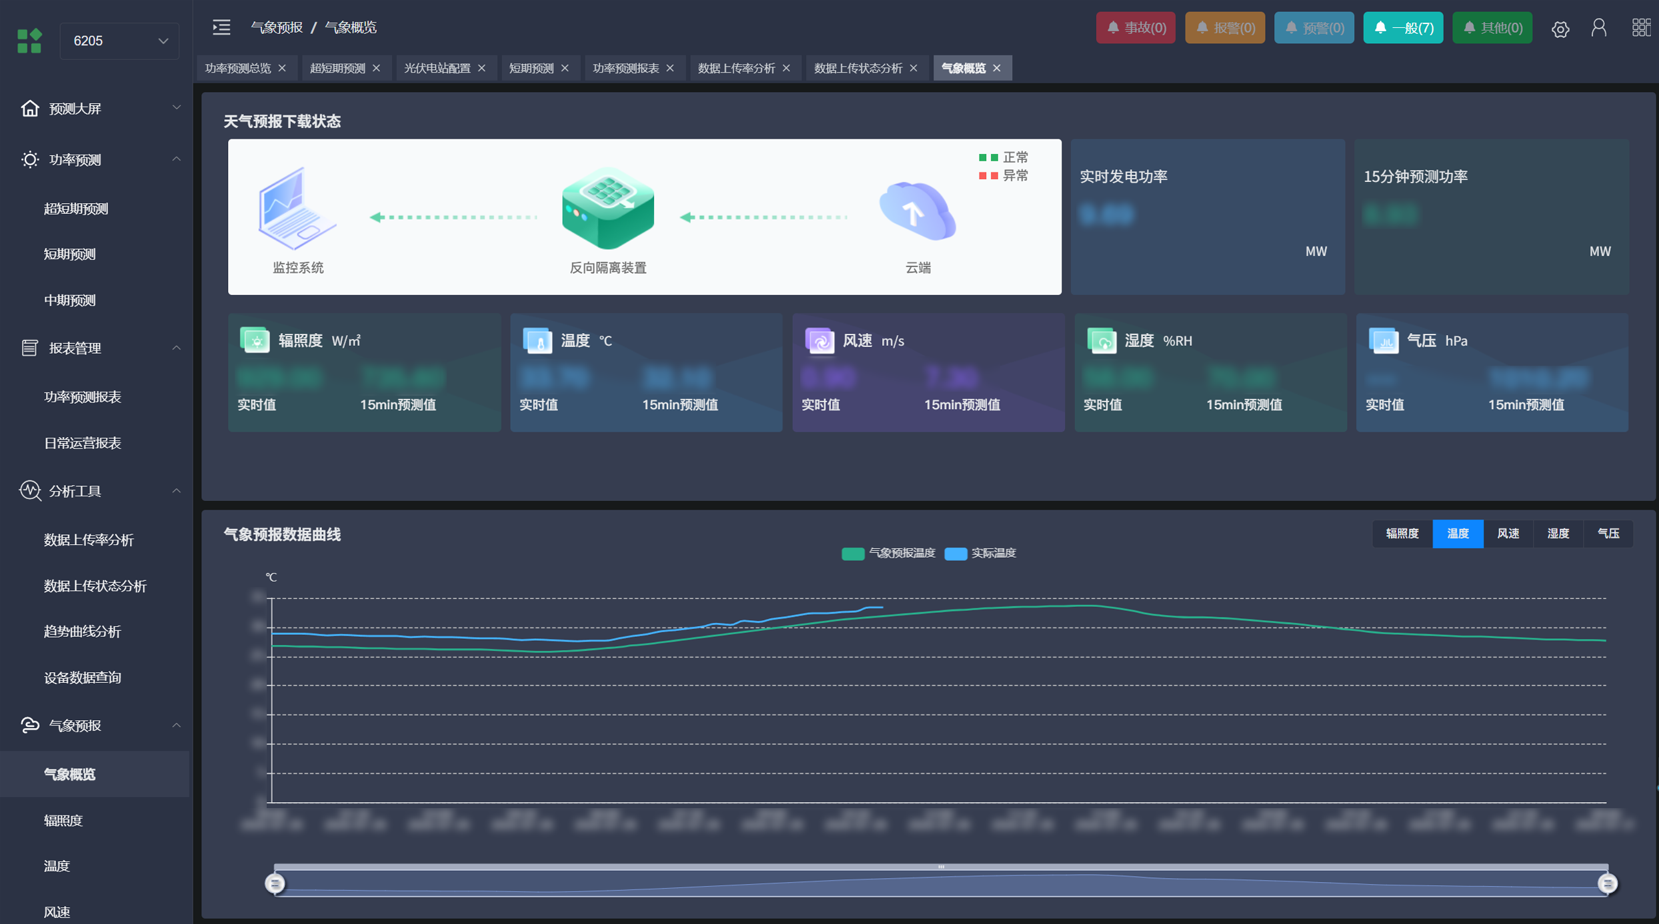Collapse sidebar with the menu fold icon

coord(221,27)
